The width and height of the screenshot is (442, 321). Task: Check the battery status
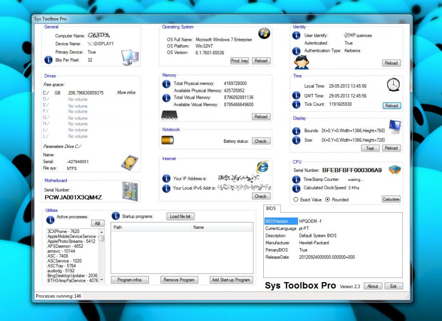pyautogui.click(x=261, y=141)
